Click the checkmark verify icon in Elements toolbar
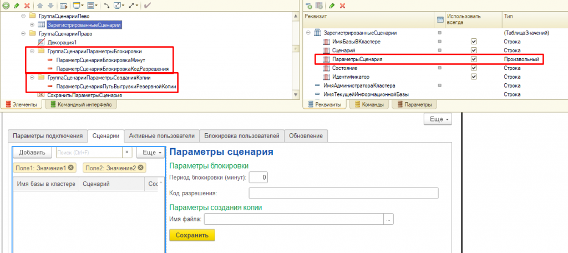Viewport: 568px width, 253px height. (x=147, y=6)
